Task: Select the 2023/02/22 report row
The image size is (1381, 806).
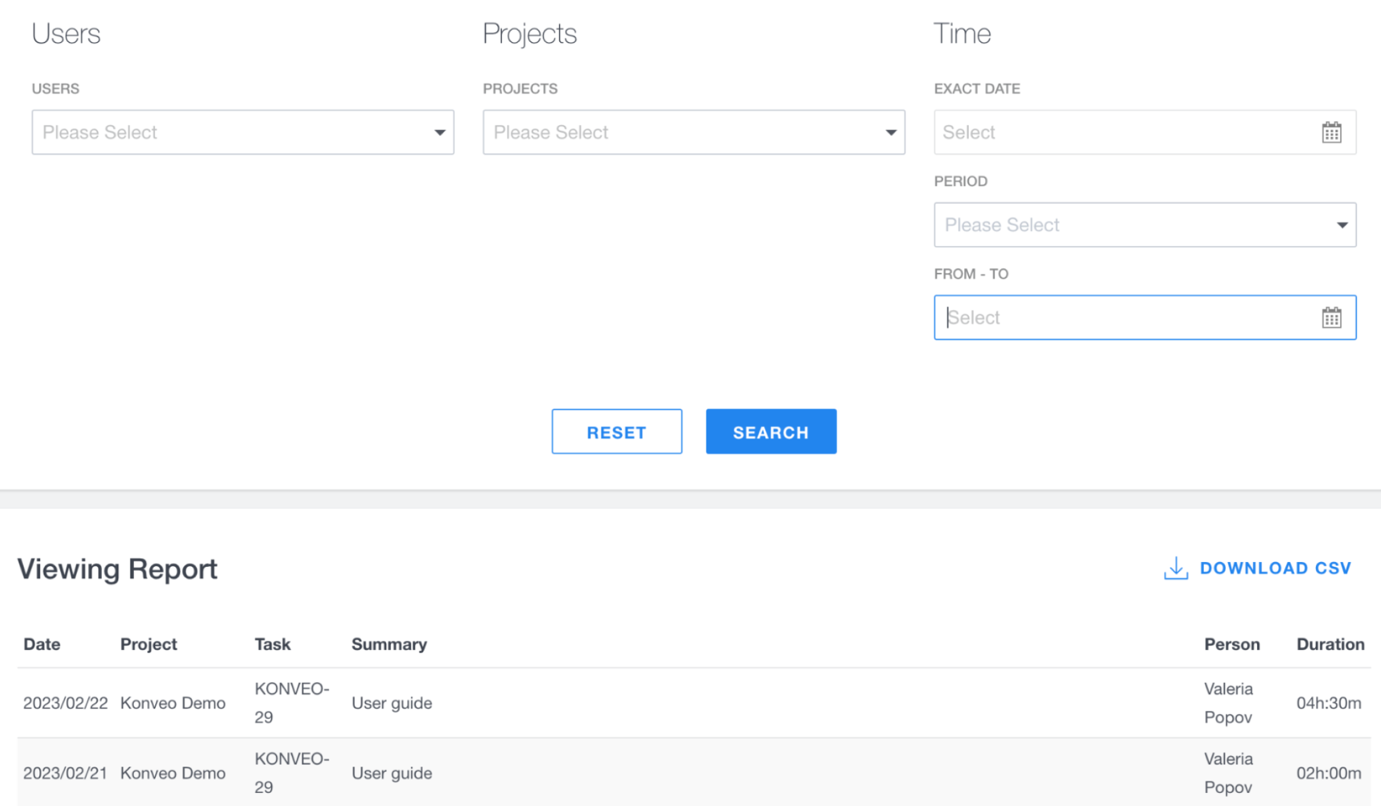Action: [x=688, y=703]
